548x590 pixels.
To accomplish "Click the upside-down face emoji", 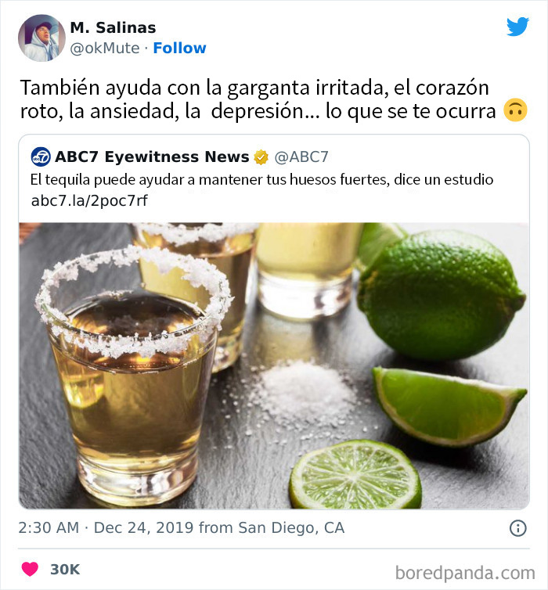I will point(515,110).
